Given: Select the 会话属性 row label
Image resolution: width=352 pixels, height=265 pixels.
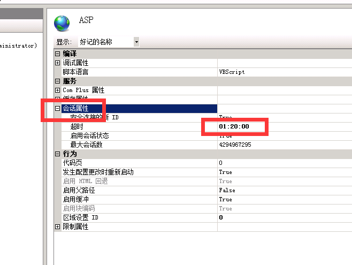Looking at the screenshot, I should (75, 109).
